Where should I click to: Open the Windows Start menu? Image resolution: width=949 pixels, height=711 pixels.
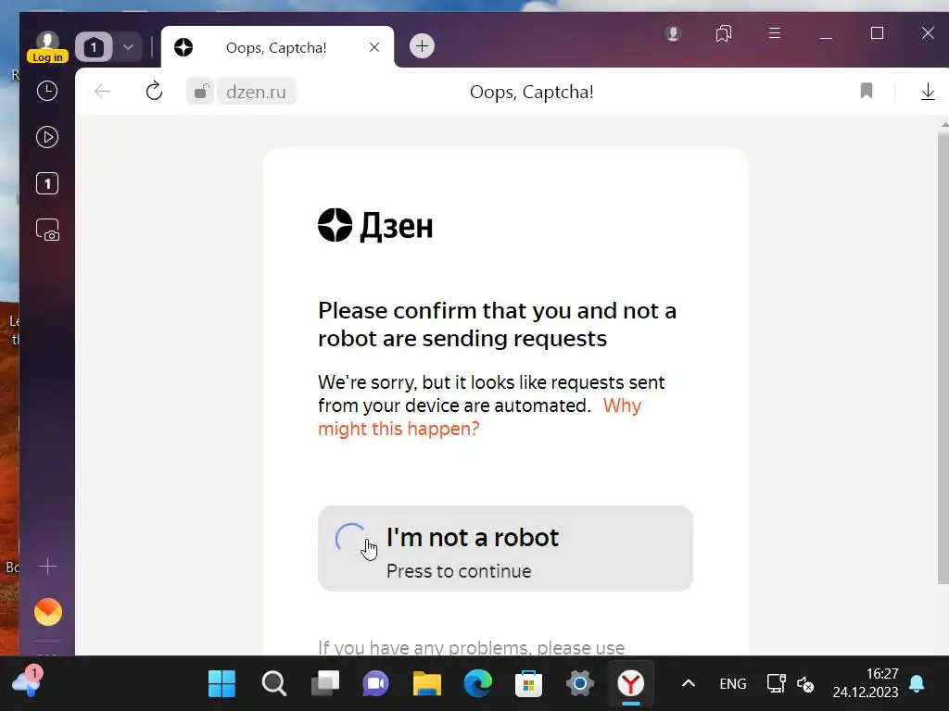pos(221,684)
